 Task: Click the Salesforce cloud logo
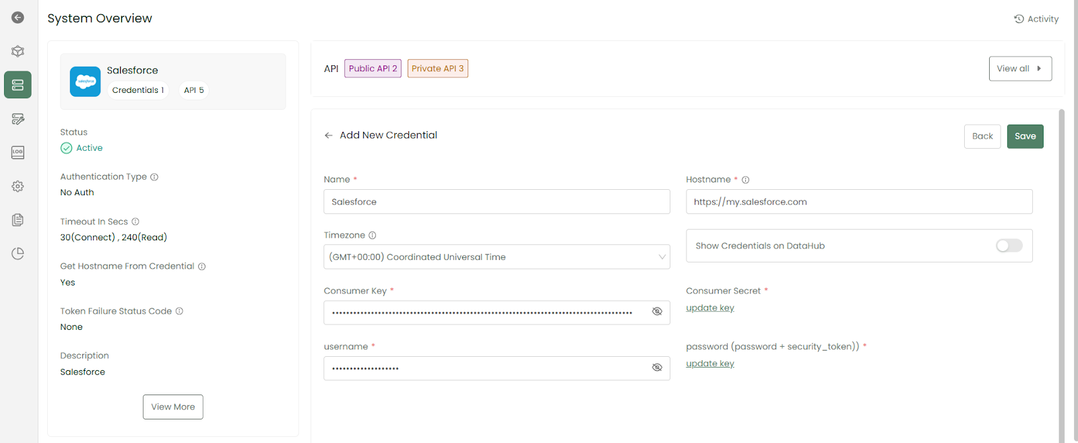coord(86,81)
